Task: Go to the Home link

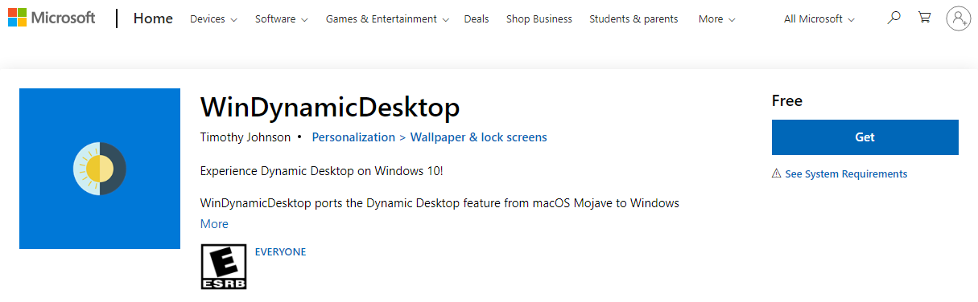Action: click(x=153, y=18)
